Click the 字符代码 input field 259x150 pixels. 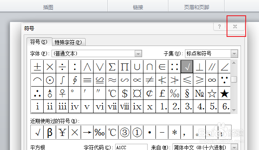pyautogui.click(x=131, y=147)
